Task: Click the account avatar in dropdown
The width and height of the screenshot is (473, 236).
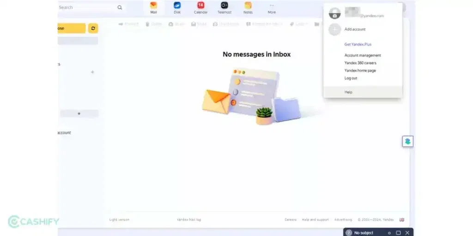Action: [x=334, y=13]
